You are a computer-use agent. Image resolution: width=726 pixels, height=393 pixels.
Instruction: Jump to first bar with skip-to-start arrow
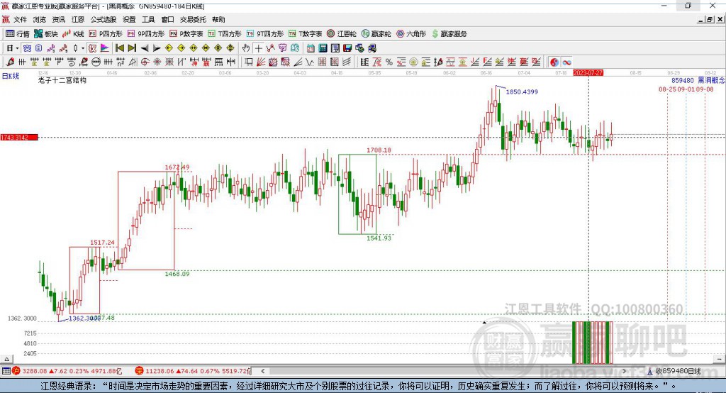pos(120,48)
